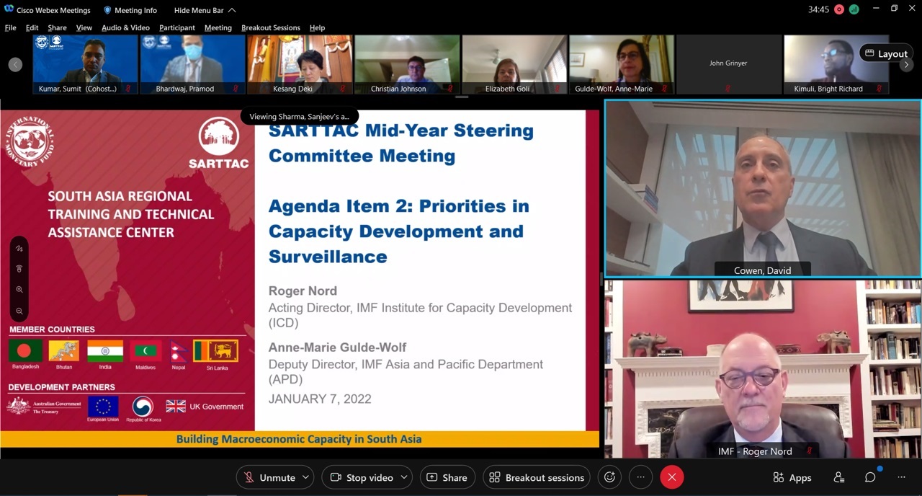This screenshot has height=496, width=922.
Task: Open the Apps panel
Action: tap(792, 477)
